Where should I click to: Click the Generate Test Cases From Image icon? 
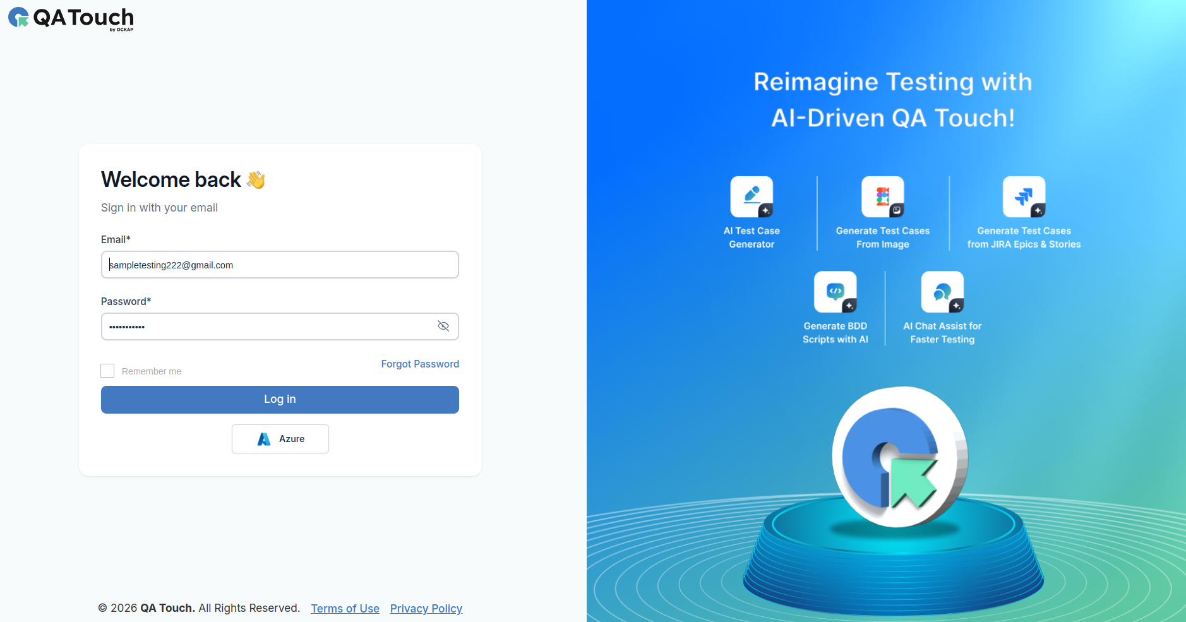coord(883,197)
